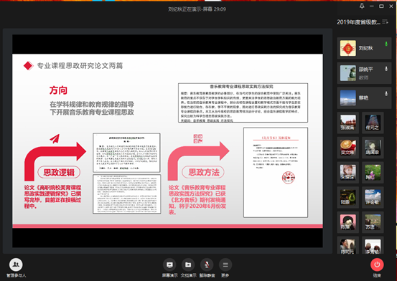Toggle 刘纪秋's green microphone indicator
The height and width of the screenshot is (281, 397).
pos(386,44)
